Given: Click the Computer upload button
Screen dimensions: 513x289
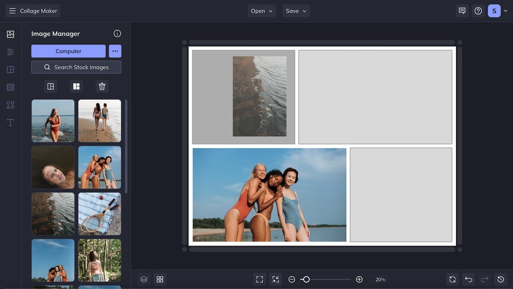Looking at the screenshot, I should pos(68,51).
